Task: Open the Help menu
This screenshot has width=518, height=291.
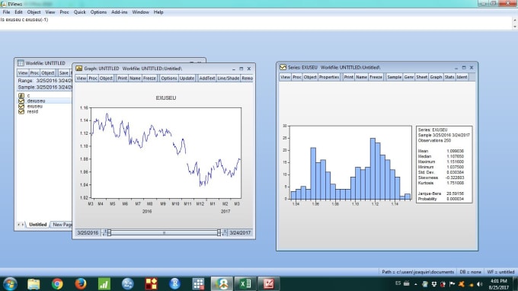Action: click(158, 12)
